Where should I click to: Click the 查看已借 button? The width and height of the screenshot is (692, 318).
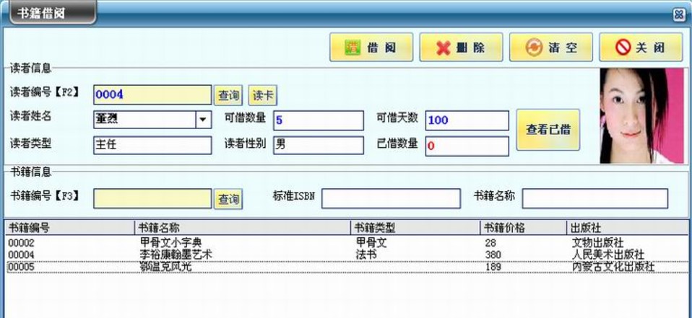point(548,130)
